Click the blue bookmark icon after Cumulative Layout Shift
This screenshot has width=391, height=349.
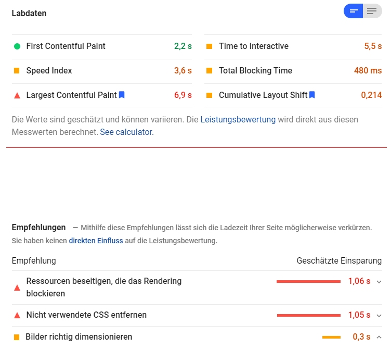pos(312,95)
